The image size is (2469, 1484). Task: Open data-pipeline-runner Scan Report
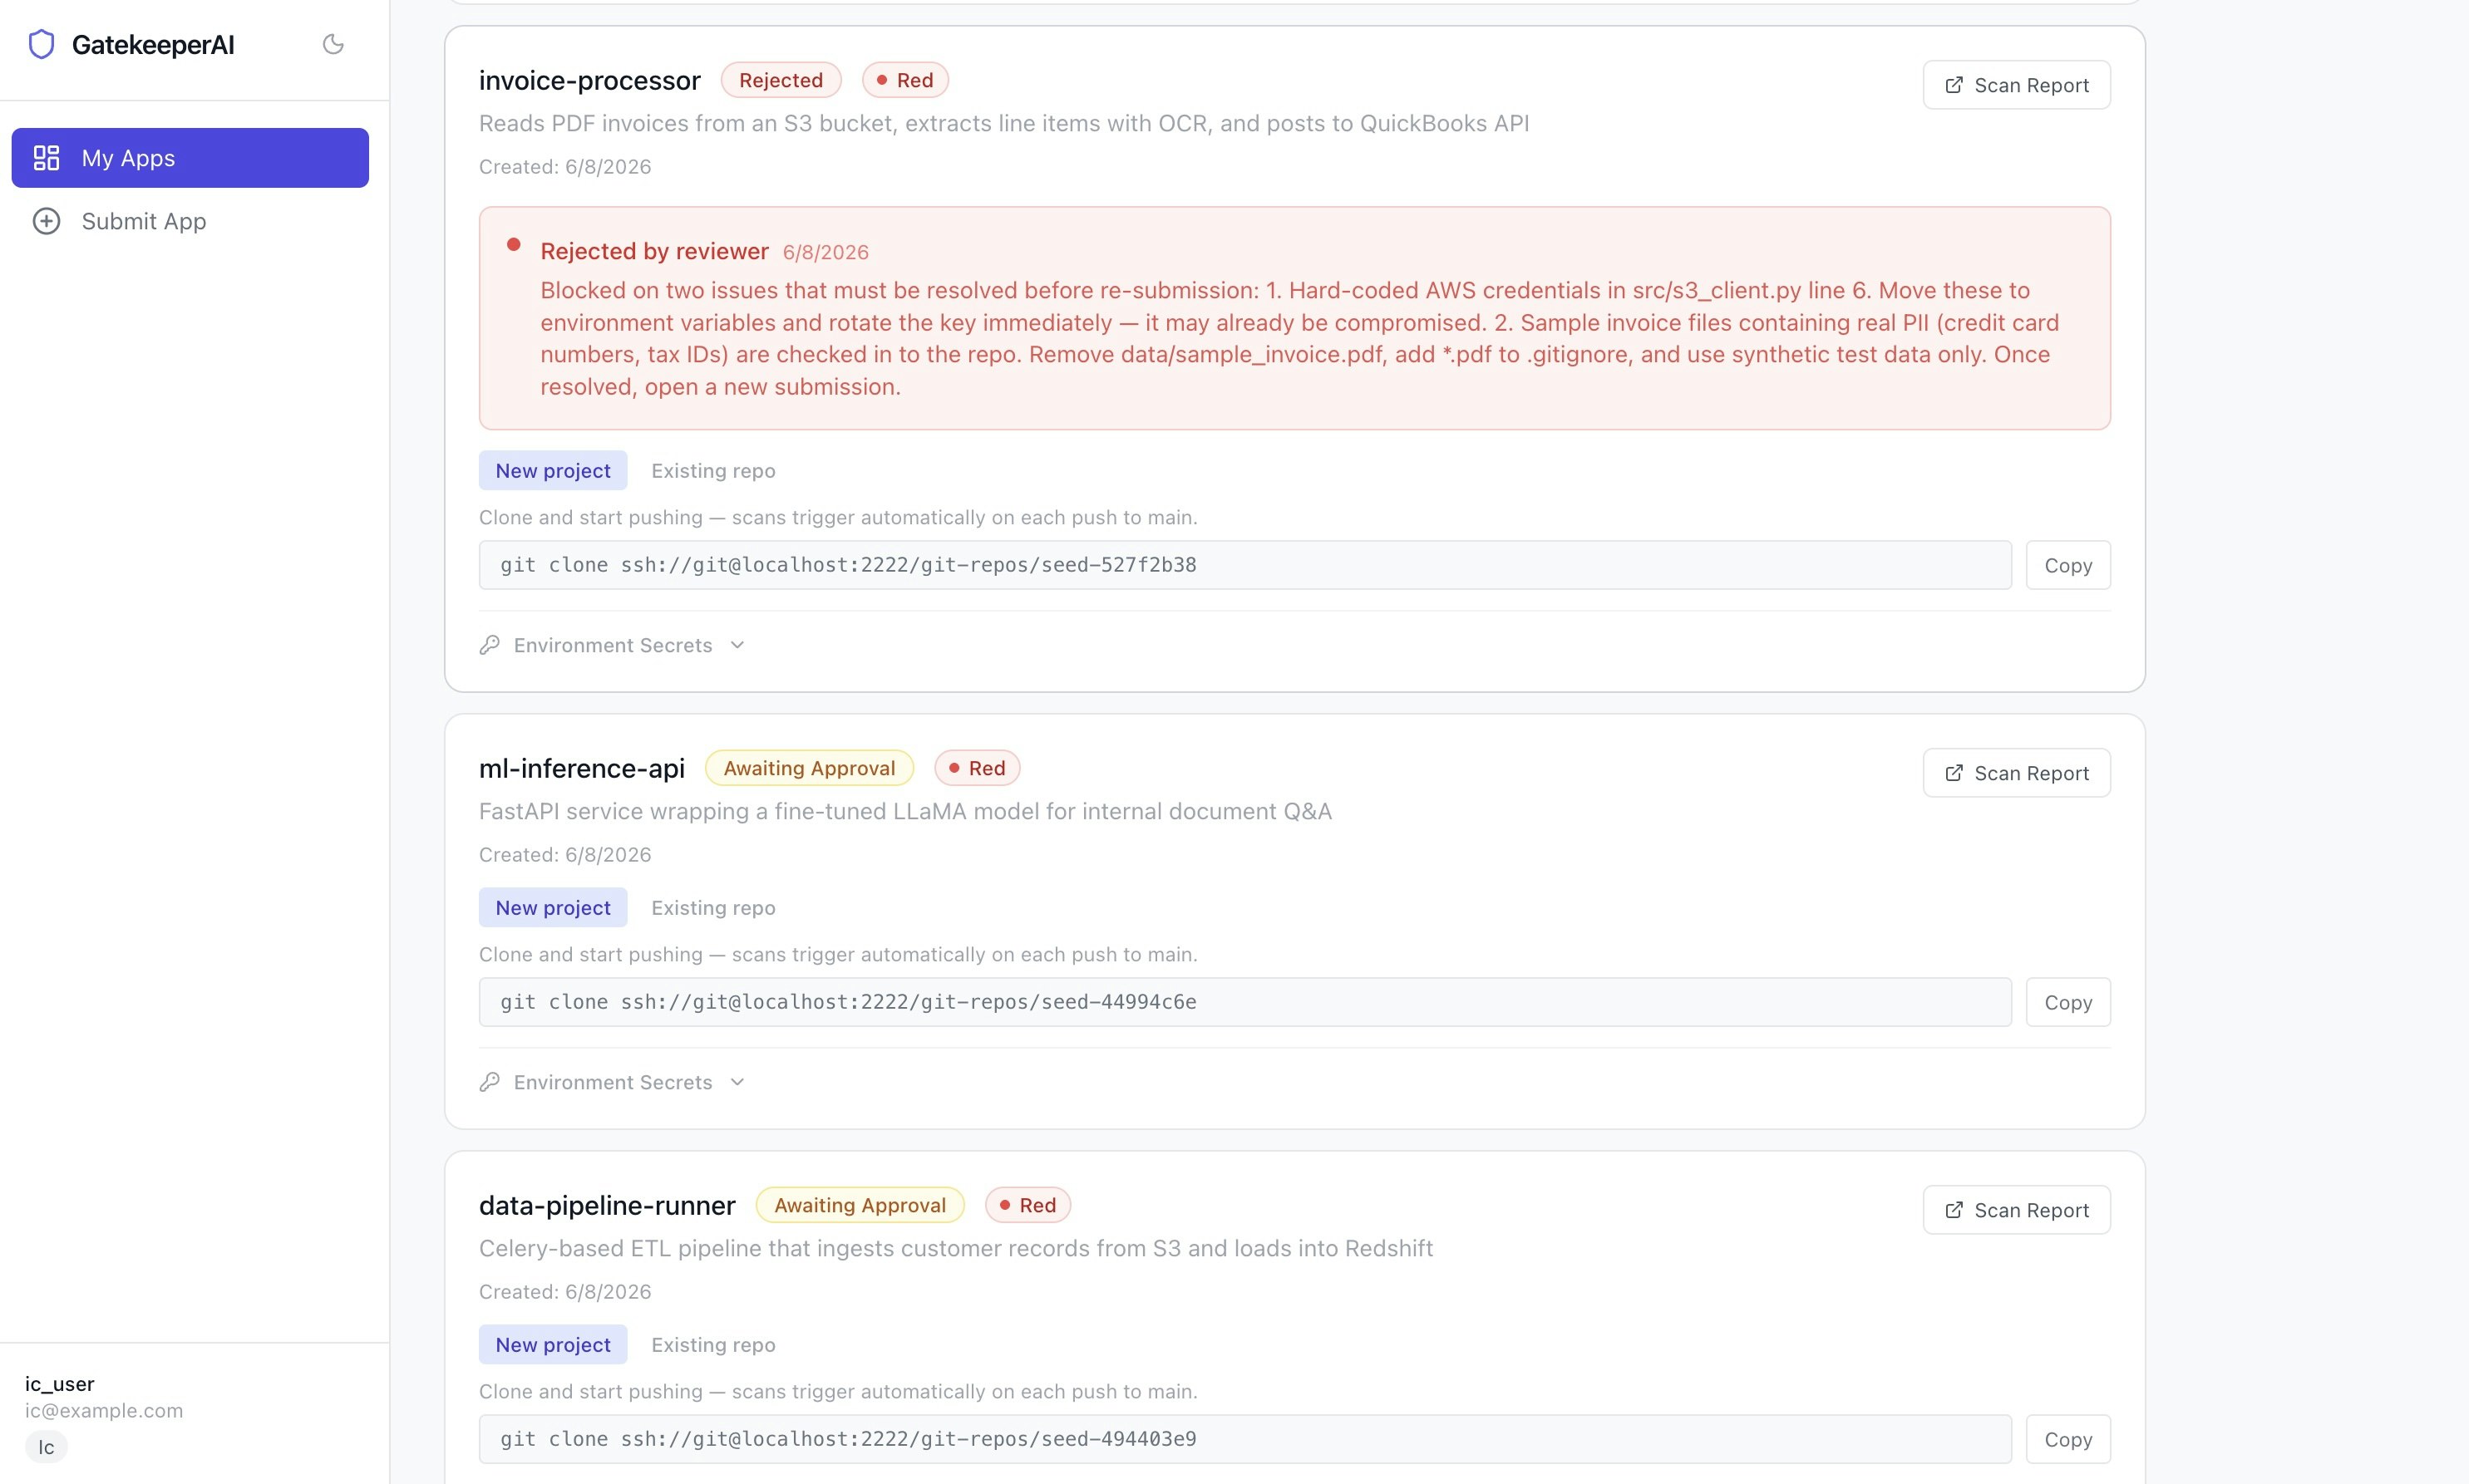[x=2016, y=1210]
